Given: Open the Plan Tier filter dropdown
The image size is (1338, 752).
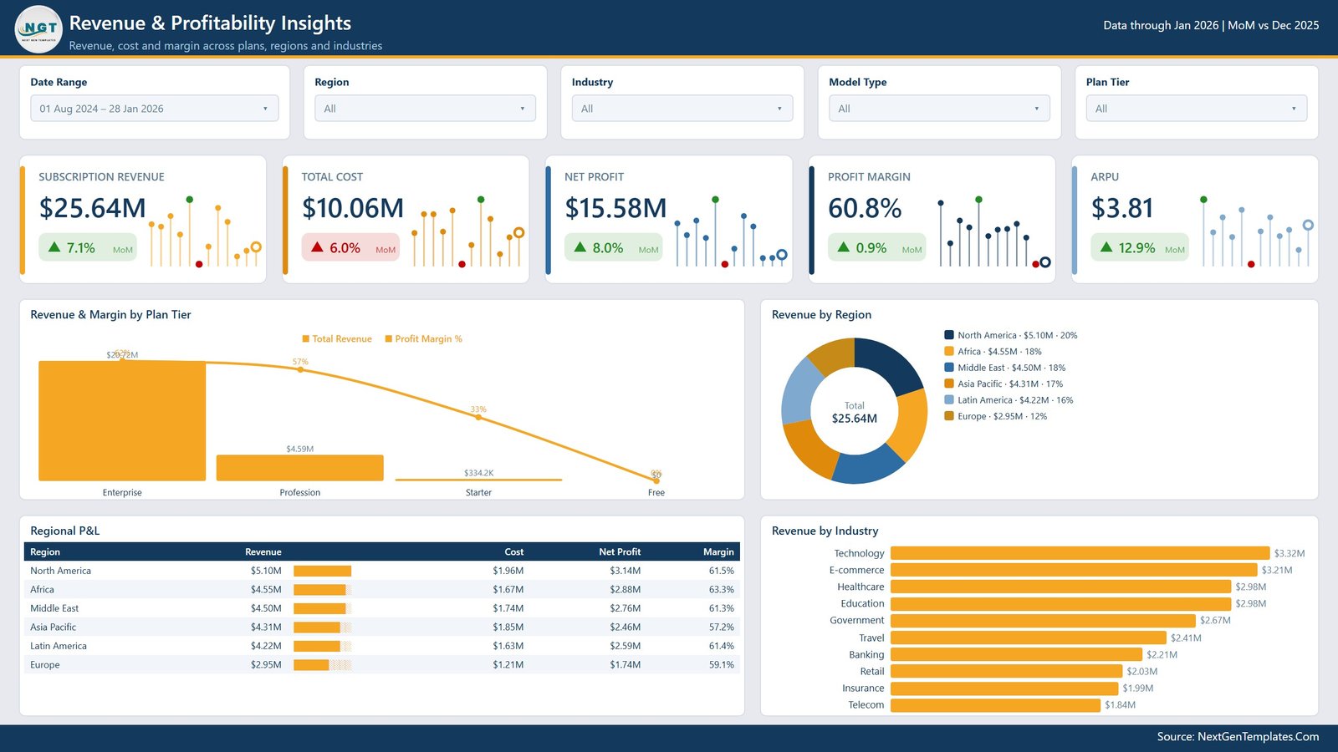Looking at the screenshot, I should [1197, 109].
